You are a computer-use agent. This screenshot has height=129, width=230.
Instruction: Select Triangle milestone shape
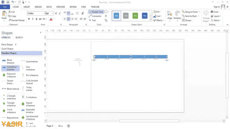click(9, 104)
